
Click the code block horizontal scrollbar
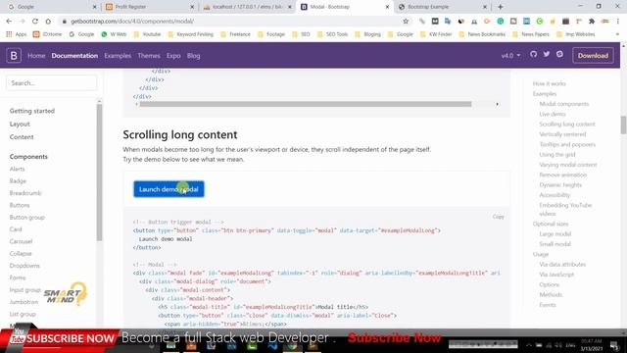pyautogui.click(x=306, y=104)
